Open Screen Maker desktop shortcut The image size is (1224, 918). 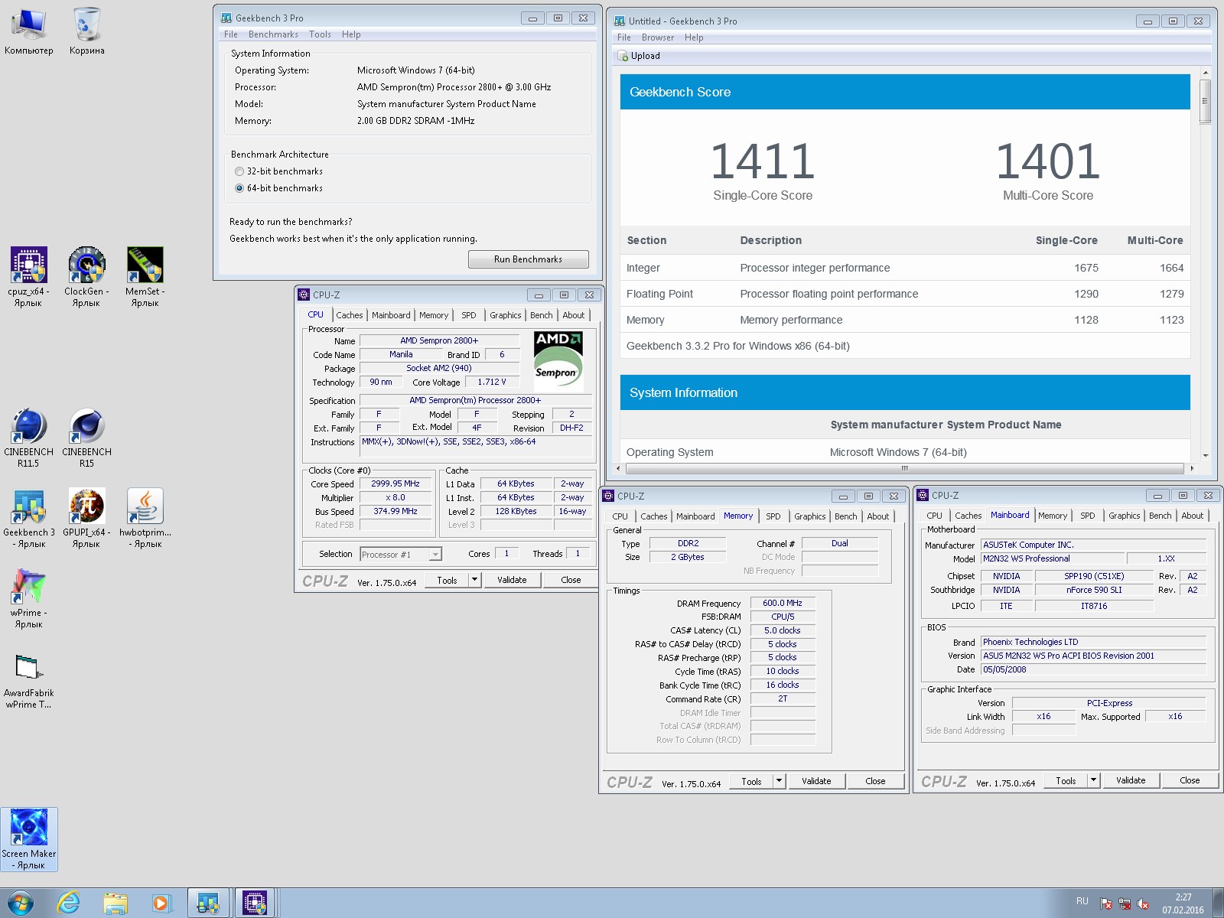tap(29, 839)
